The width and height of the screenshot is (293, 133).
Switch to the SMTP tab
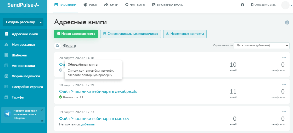111,5
